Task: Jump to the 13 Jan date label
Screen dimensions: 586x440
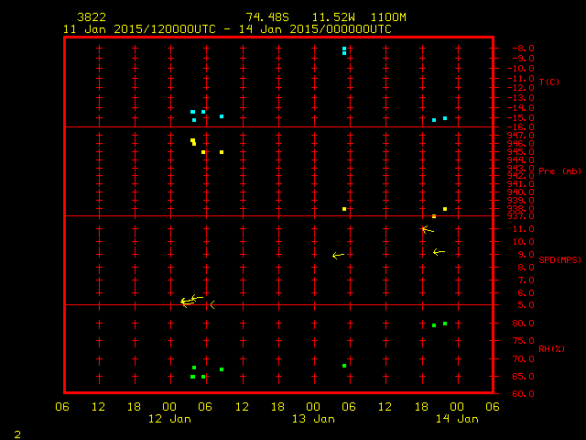Action: pyautogui.click(x=313, y=419)
